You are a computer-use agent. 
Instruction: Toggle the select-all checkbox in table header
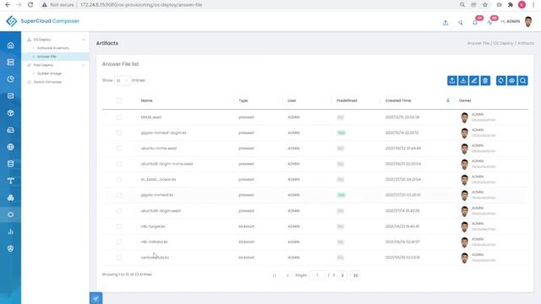click(x=119, y=100)
